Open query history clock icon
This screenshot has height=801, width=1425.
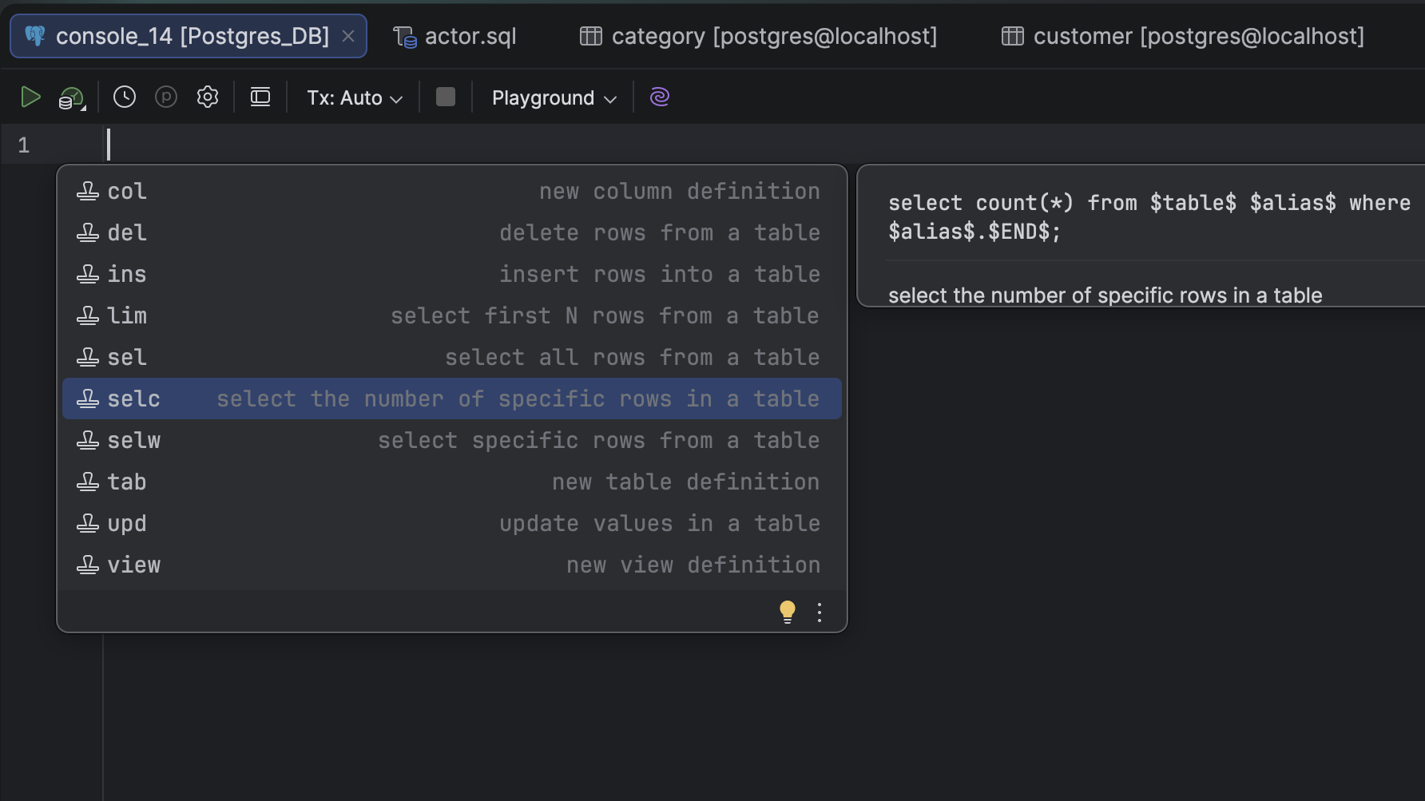click(125, 97)
